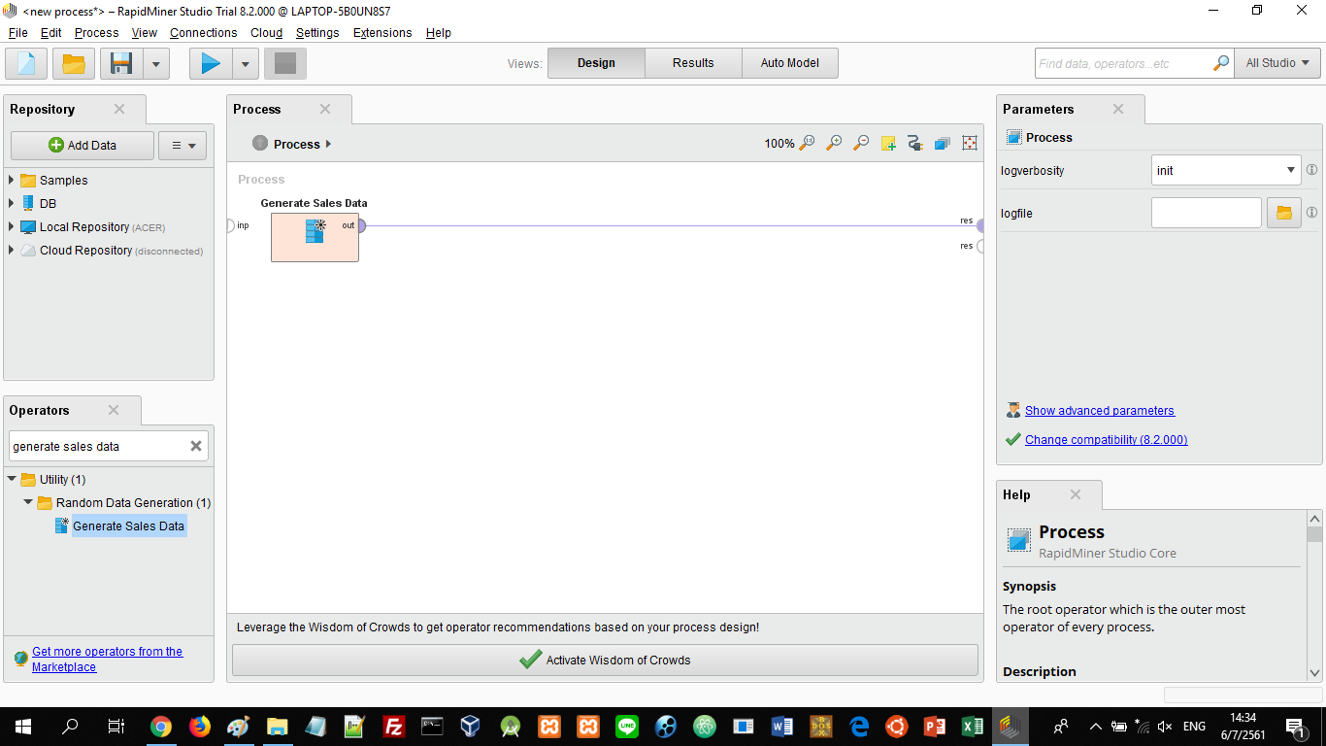Create a new process with the blank page icon
Screen dimensions: 1326x746
click(x=26, y=63)
